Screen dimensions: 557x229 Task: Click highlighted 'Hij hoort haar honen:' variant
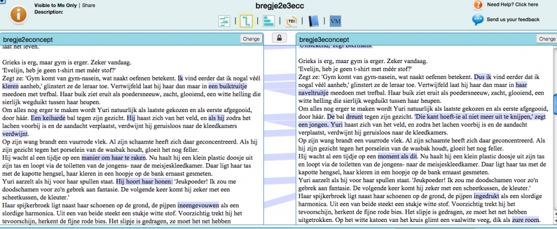pos(144,181)
